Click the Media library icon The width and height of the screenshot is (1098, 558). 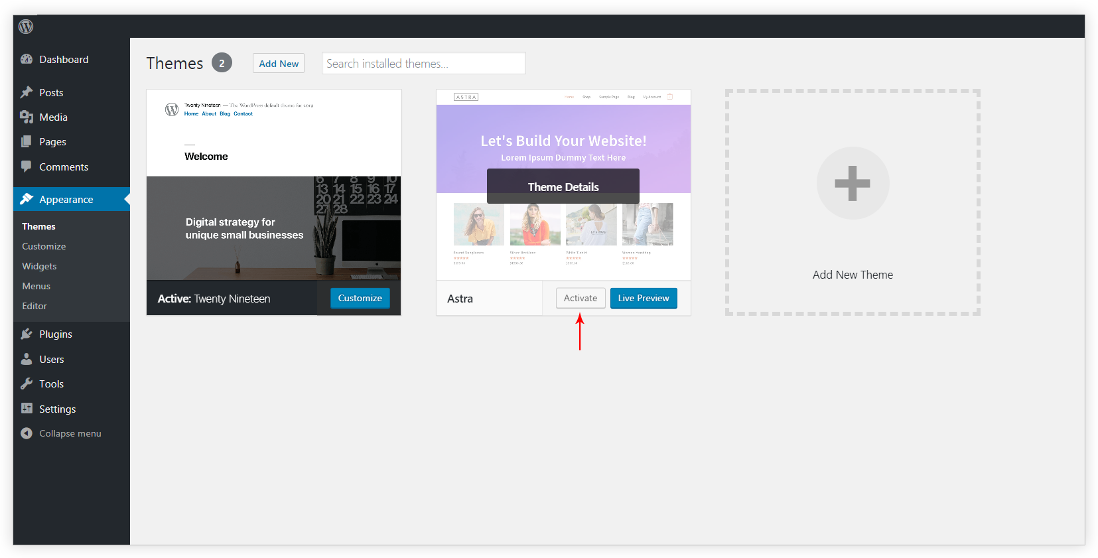click(27, 117)
